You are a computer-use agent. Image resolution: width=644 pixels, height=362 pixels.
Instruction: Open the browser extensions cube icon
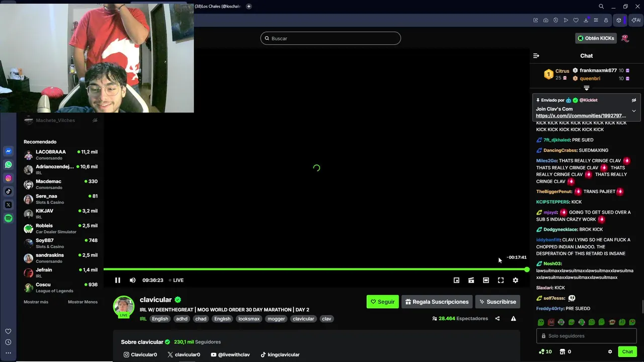(x=619, y=20)
